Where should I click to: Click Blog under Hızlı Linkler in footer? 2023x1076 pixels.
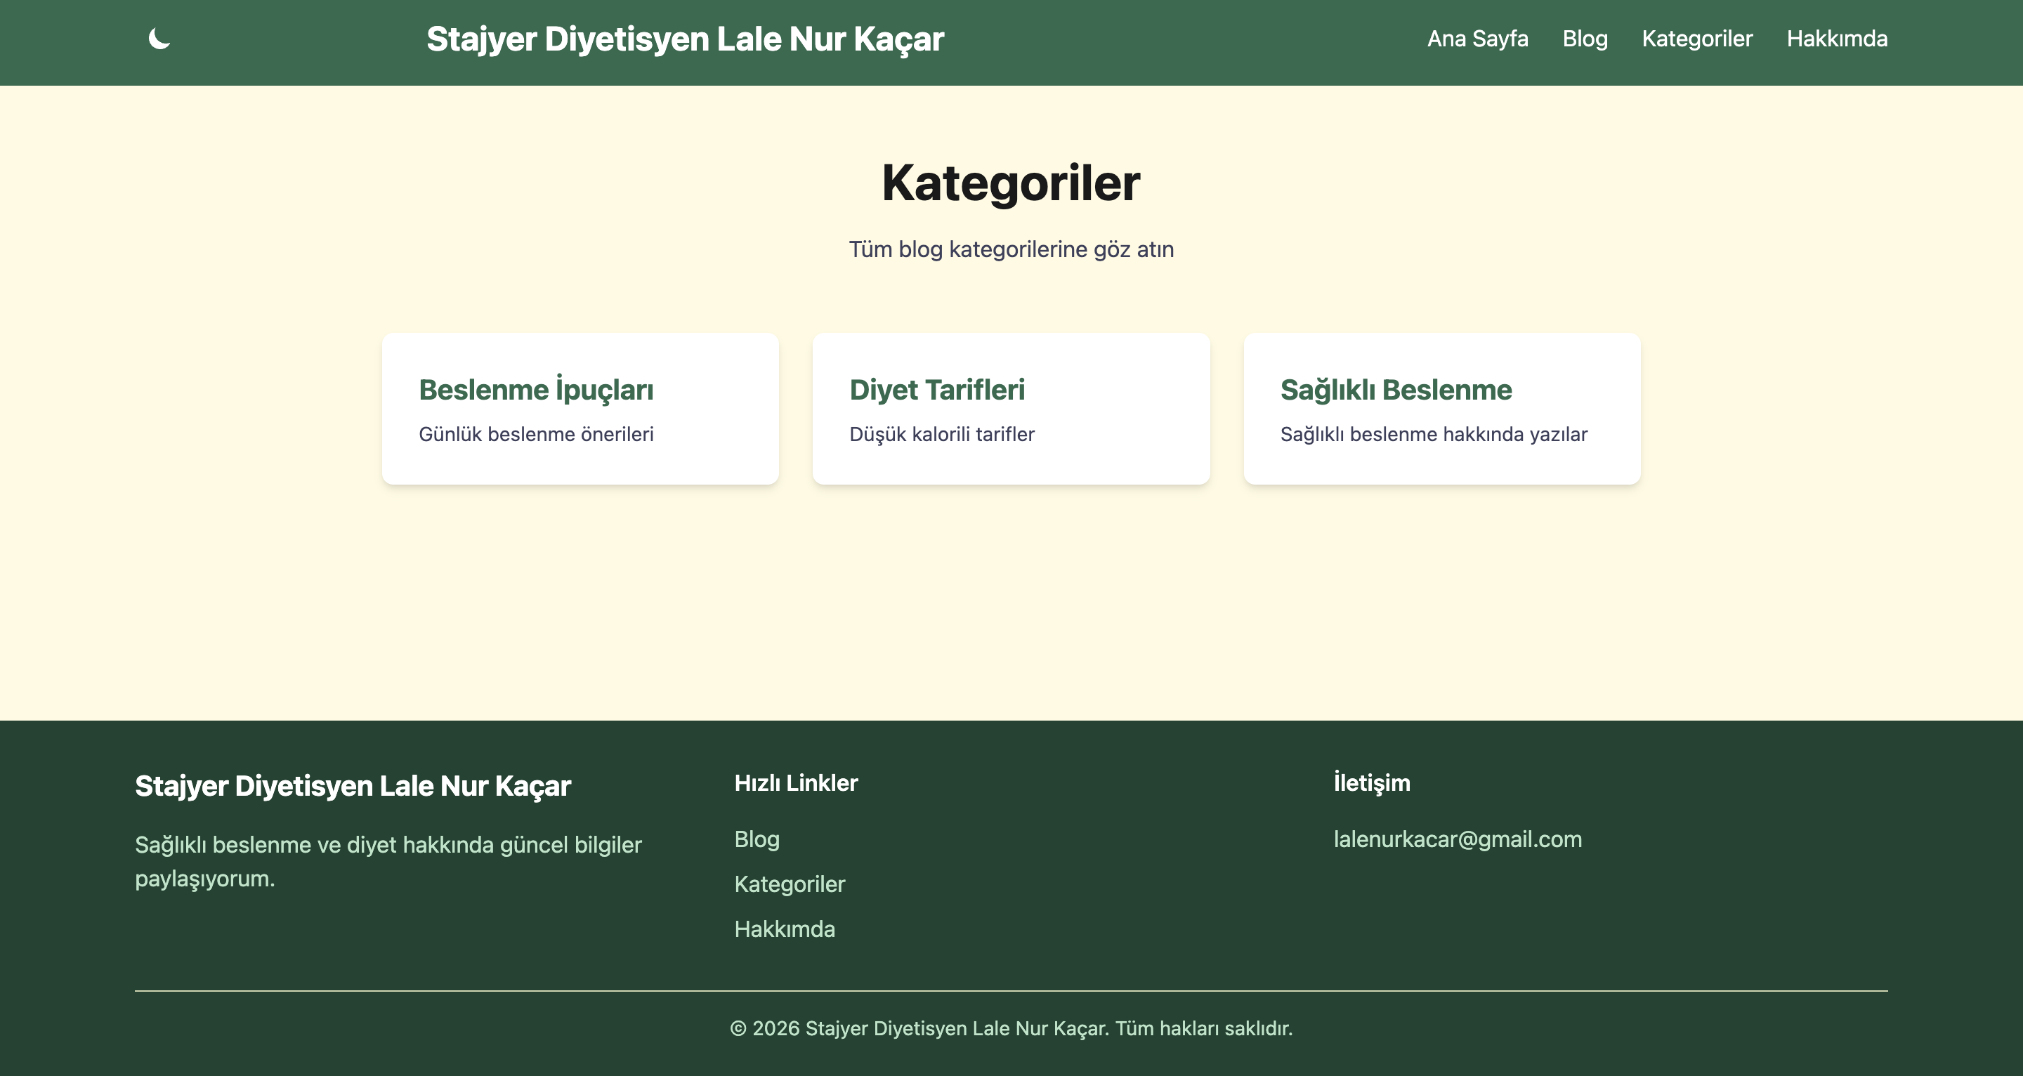[x=757, y=839]
